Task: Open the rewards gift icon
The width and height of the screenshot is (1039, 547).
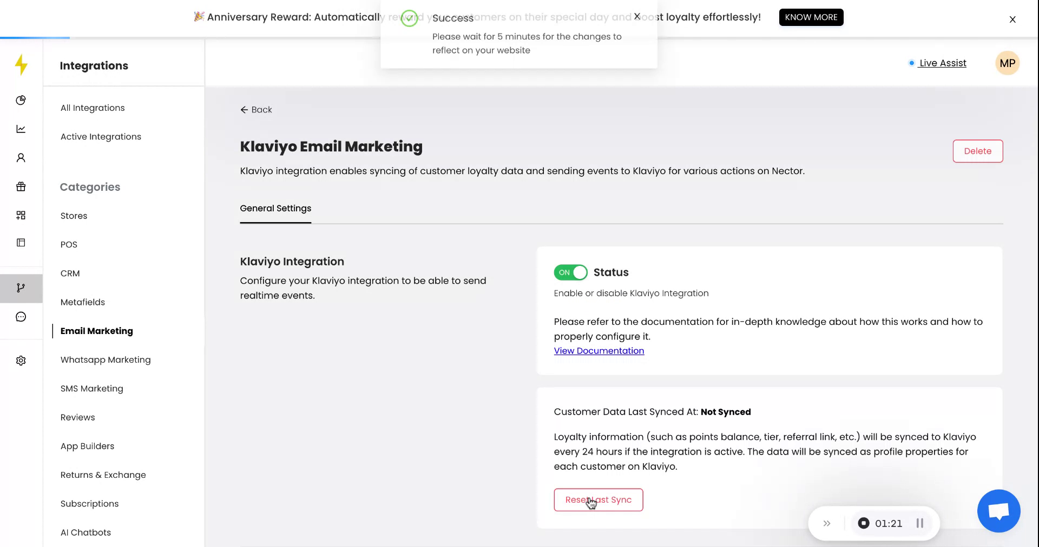Action: [x=21, y=186]
